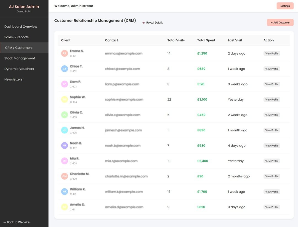Click William K. client name
The height and width of the screenshot is (227, 298).
[x=78, y=189]
